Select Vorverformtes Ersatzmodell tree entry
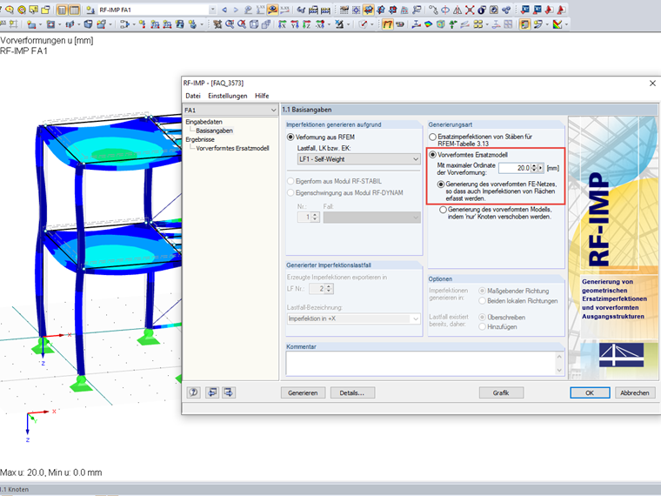Screen dimensions: 661x496 tap(232, 149)
